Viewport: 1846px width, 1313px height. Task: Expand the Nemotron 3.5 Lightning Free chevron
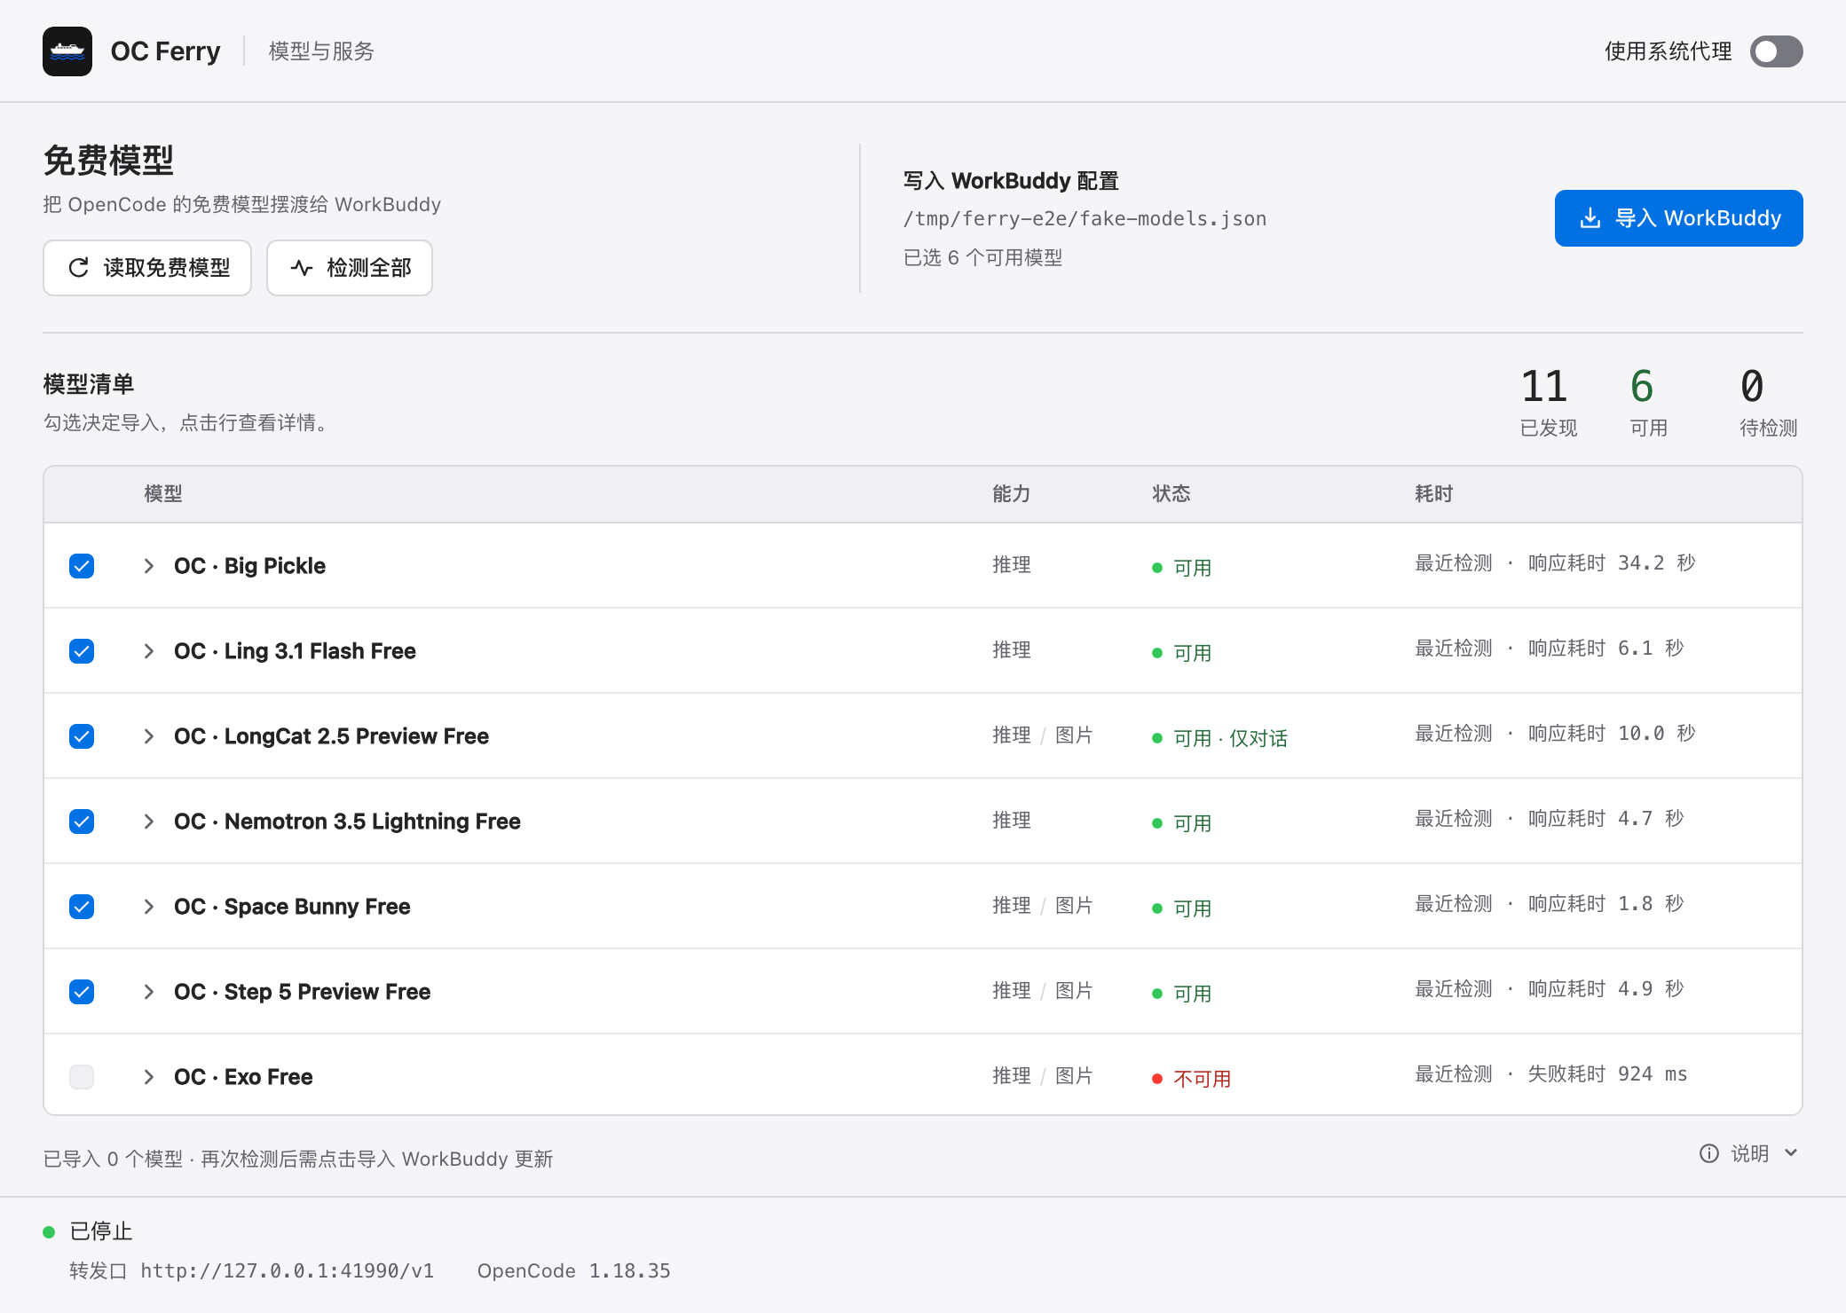pos(149,822)
